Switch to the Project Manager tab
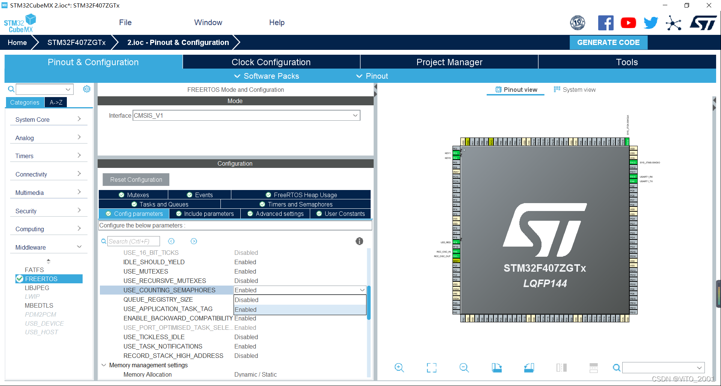 pyautogui.click(x=449, y=62)
